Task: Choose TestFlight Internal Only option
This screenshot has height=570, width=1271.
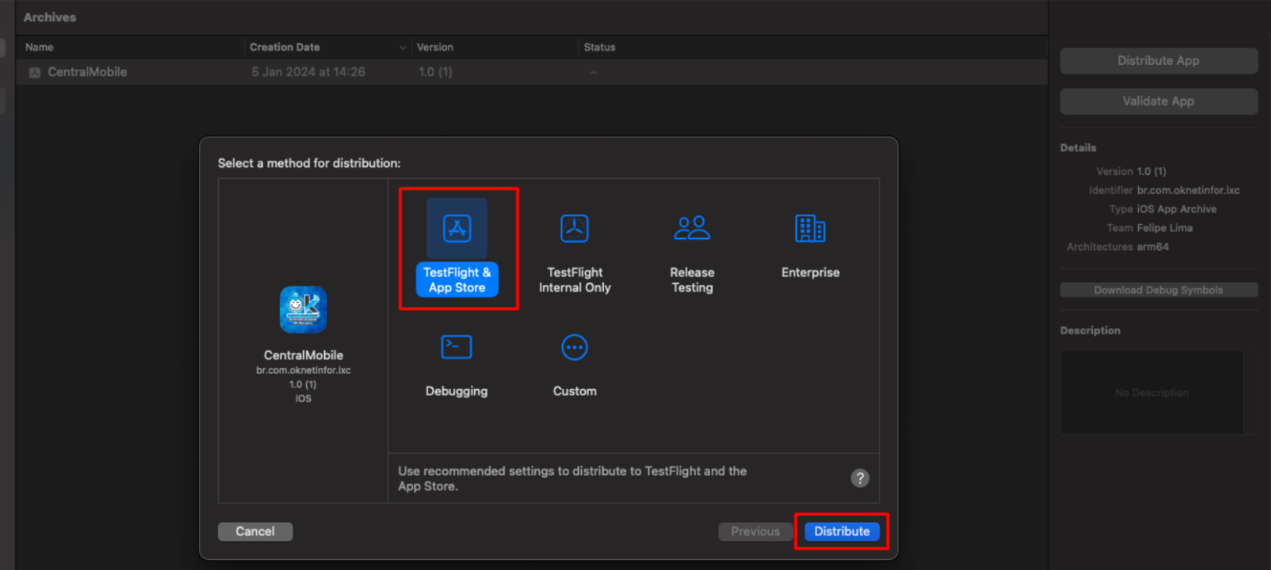Action: (574, 254)
